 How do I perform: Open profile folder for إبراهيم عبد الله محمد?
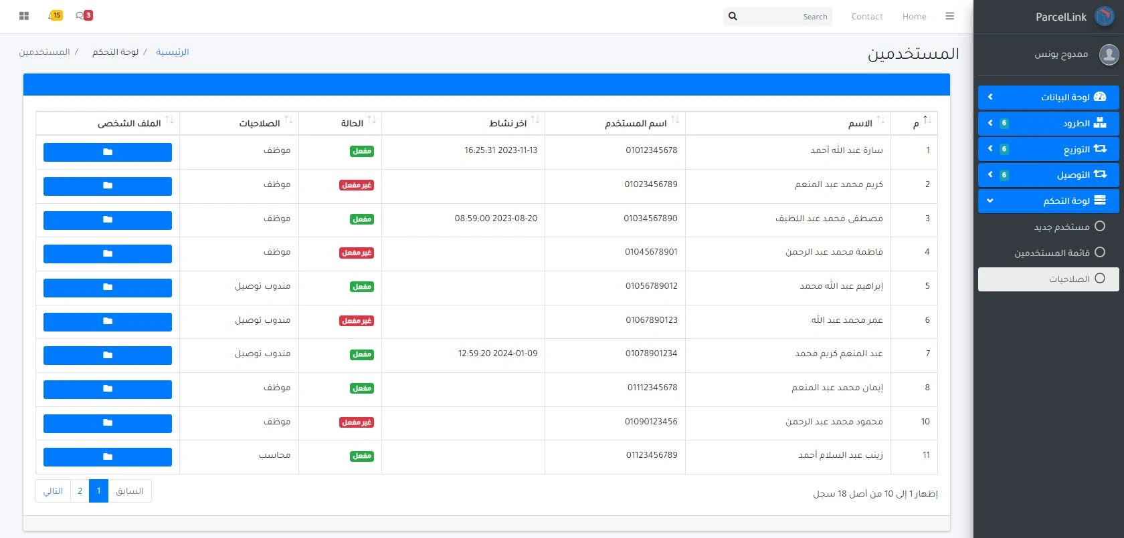108,288
